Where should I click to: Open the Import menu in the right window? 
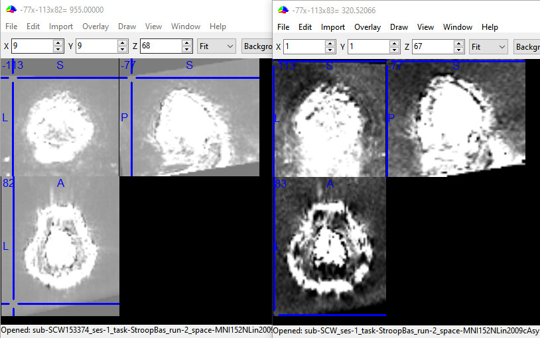(333, 27)
